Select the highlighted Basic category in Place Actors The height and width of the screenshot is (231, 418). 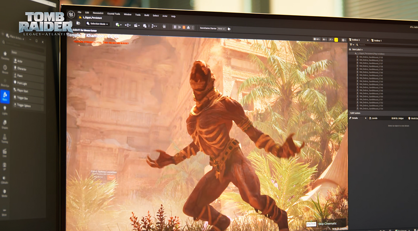pyautogui.click(x=5, y=96)
